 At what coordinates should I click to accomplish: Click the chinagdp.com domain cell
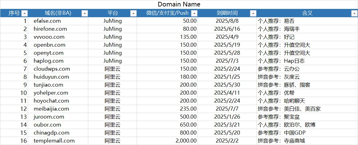click(x=52, y=133)
